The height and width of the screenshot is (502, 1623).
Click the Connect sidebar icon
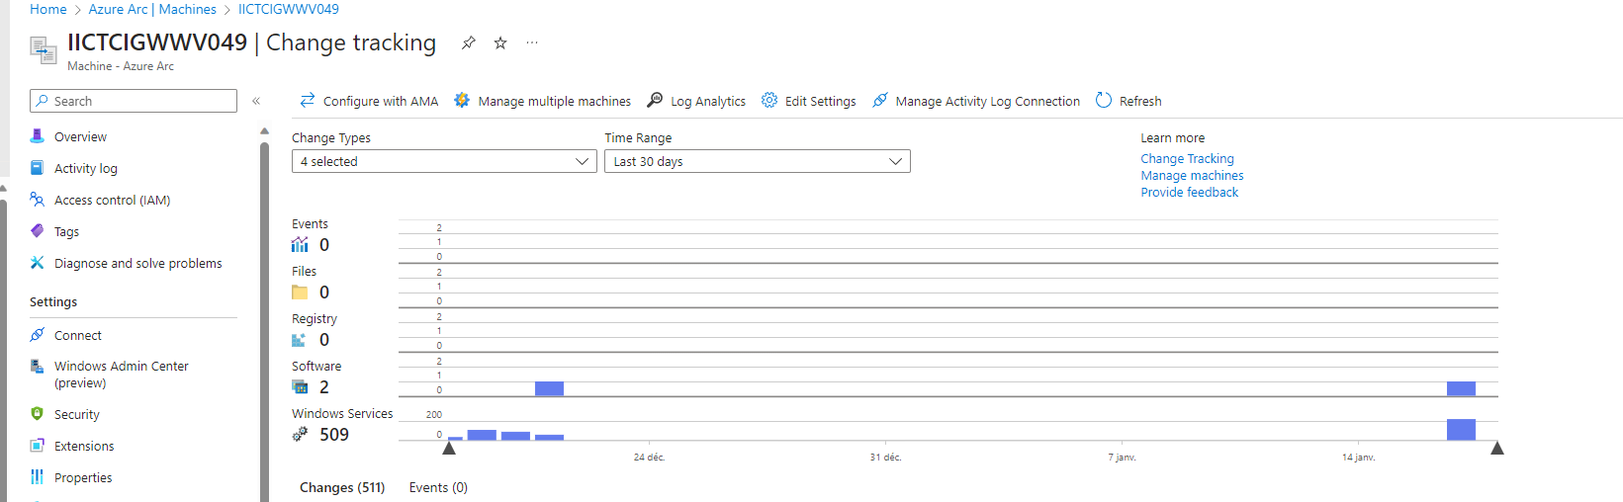[38, 335]
